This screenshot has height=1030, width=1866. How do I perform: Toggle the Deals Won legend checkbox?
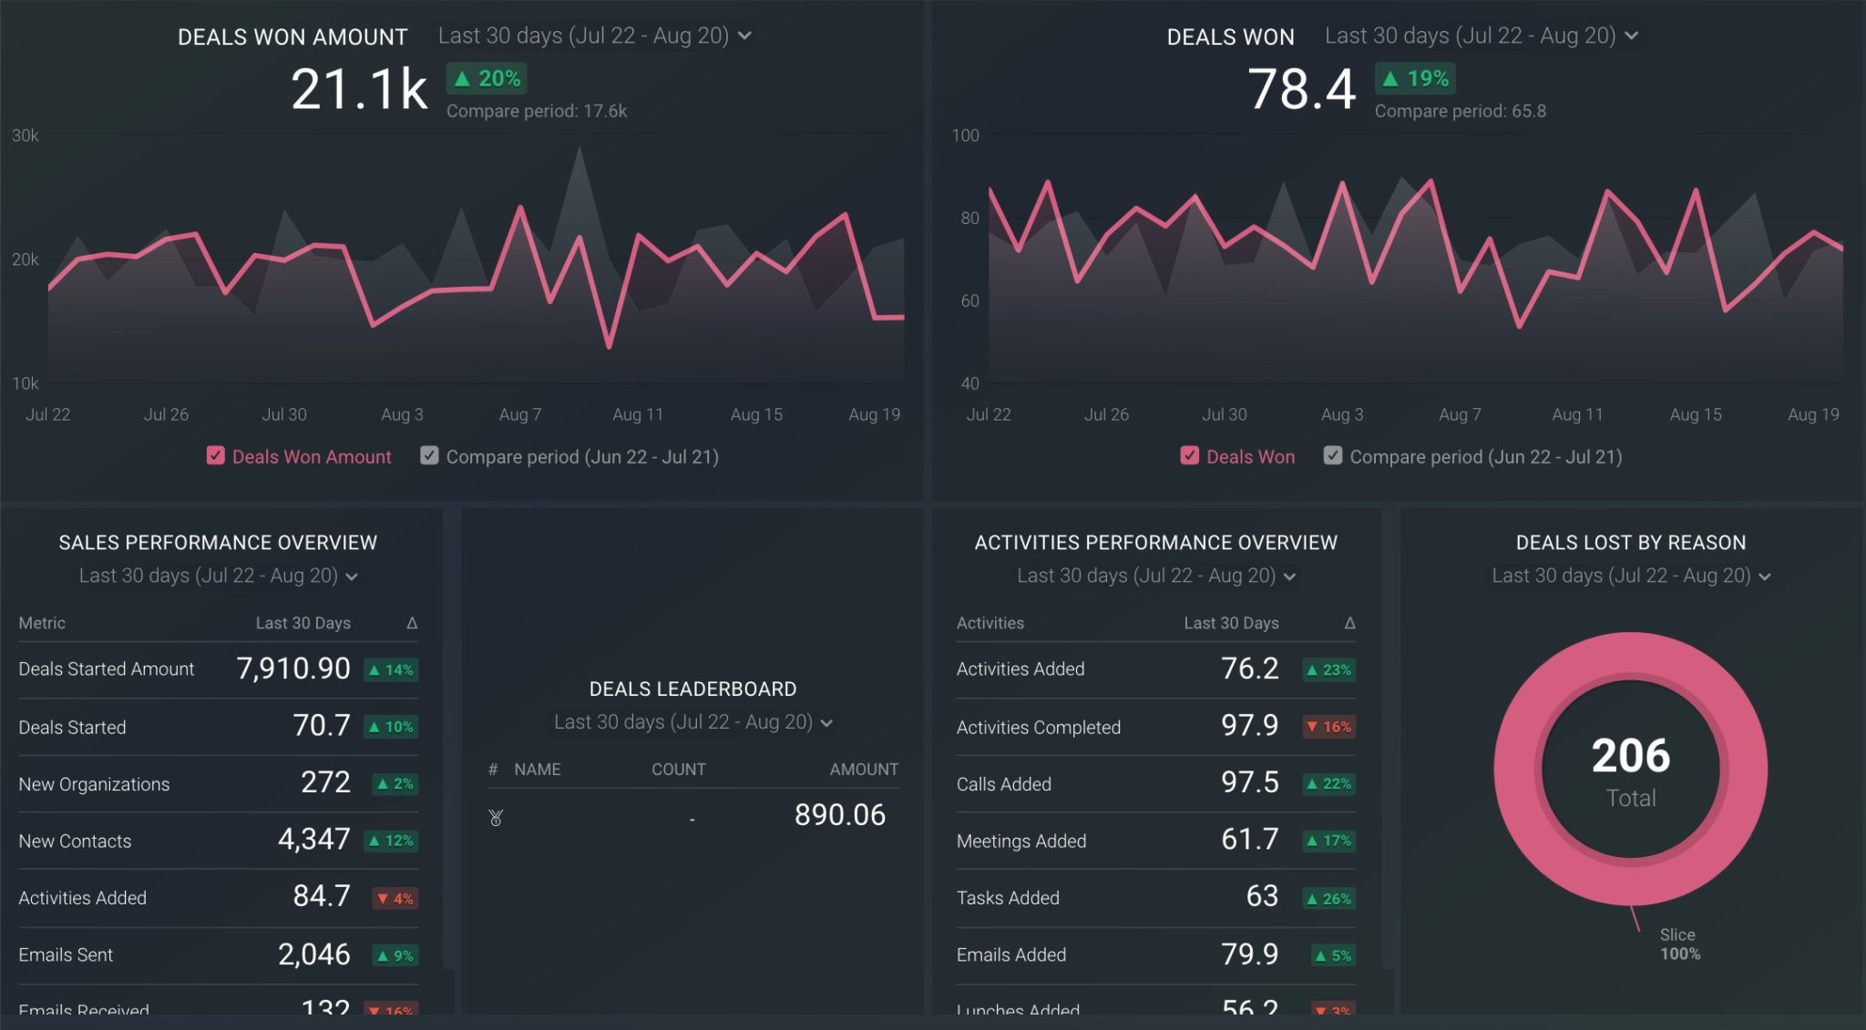(x=1190, y=456)
